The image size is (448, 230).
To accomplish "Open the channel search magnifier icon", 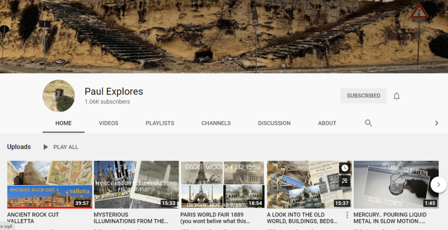I will tap(368, 123).
